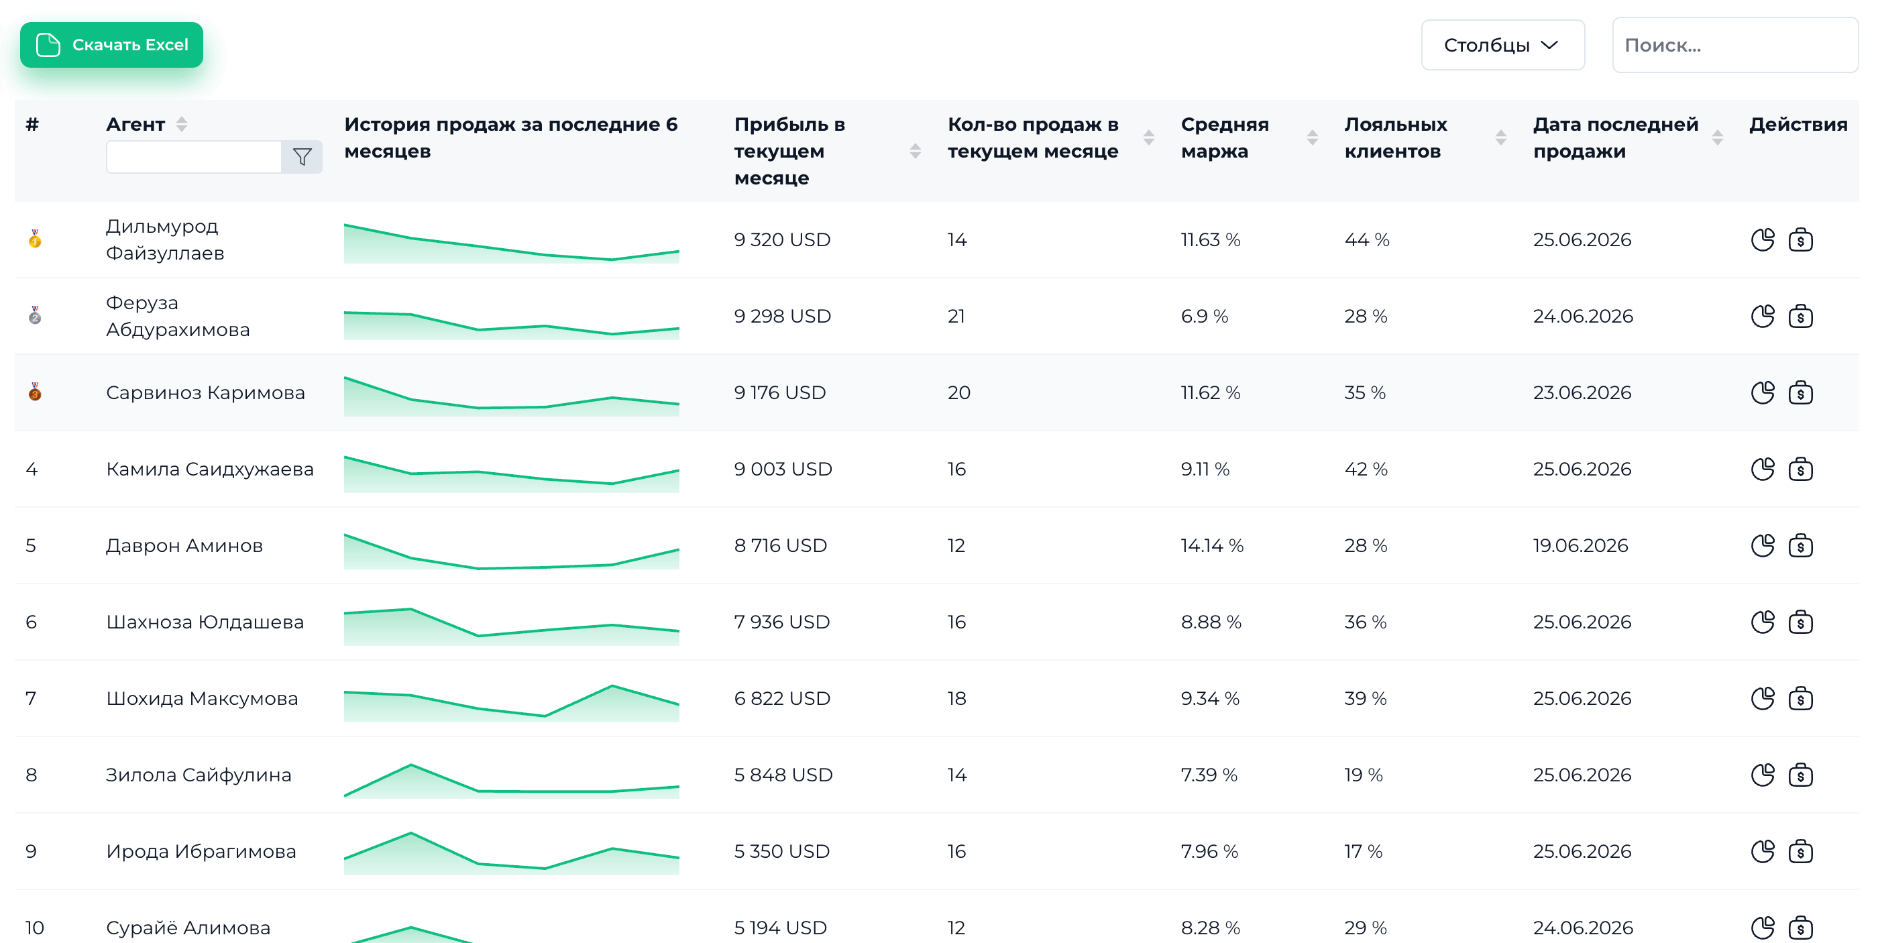The height and width of the screenshot is (943, 1878).
Task: Sort by Кол-во продаж в текущем месяце
Action: 1148,137
